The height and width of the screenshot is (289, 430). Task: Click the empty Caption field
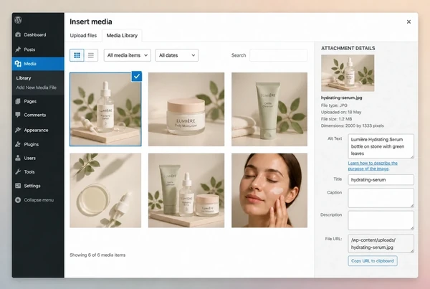(x=381, y=198)
